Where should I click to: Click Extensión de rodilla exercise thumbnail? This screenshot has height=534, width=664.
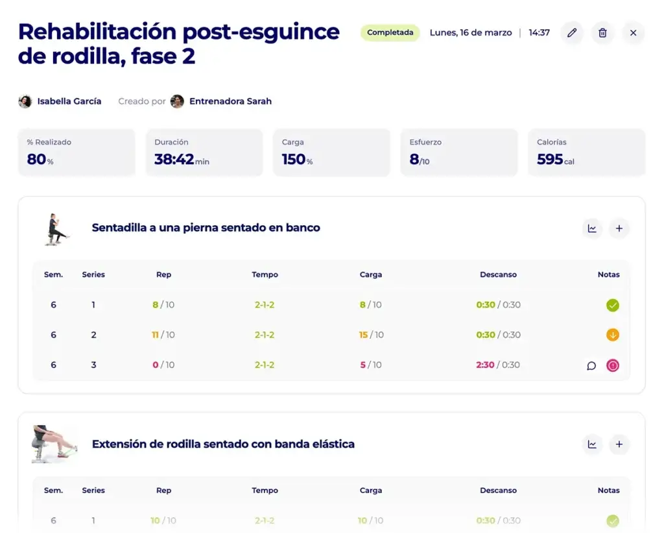pos(54,444)
